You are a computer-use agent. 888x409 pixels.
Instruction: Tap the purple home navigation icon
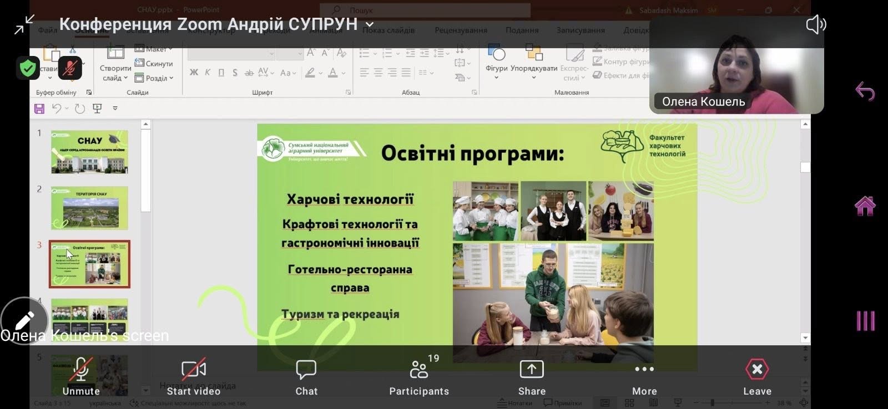tap(865, 206)
